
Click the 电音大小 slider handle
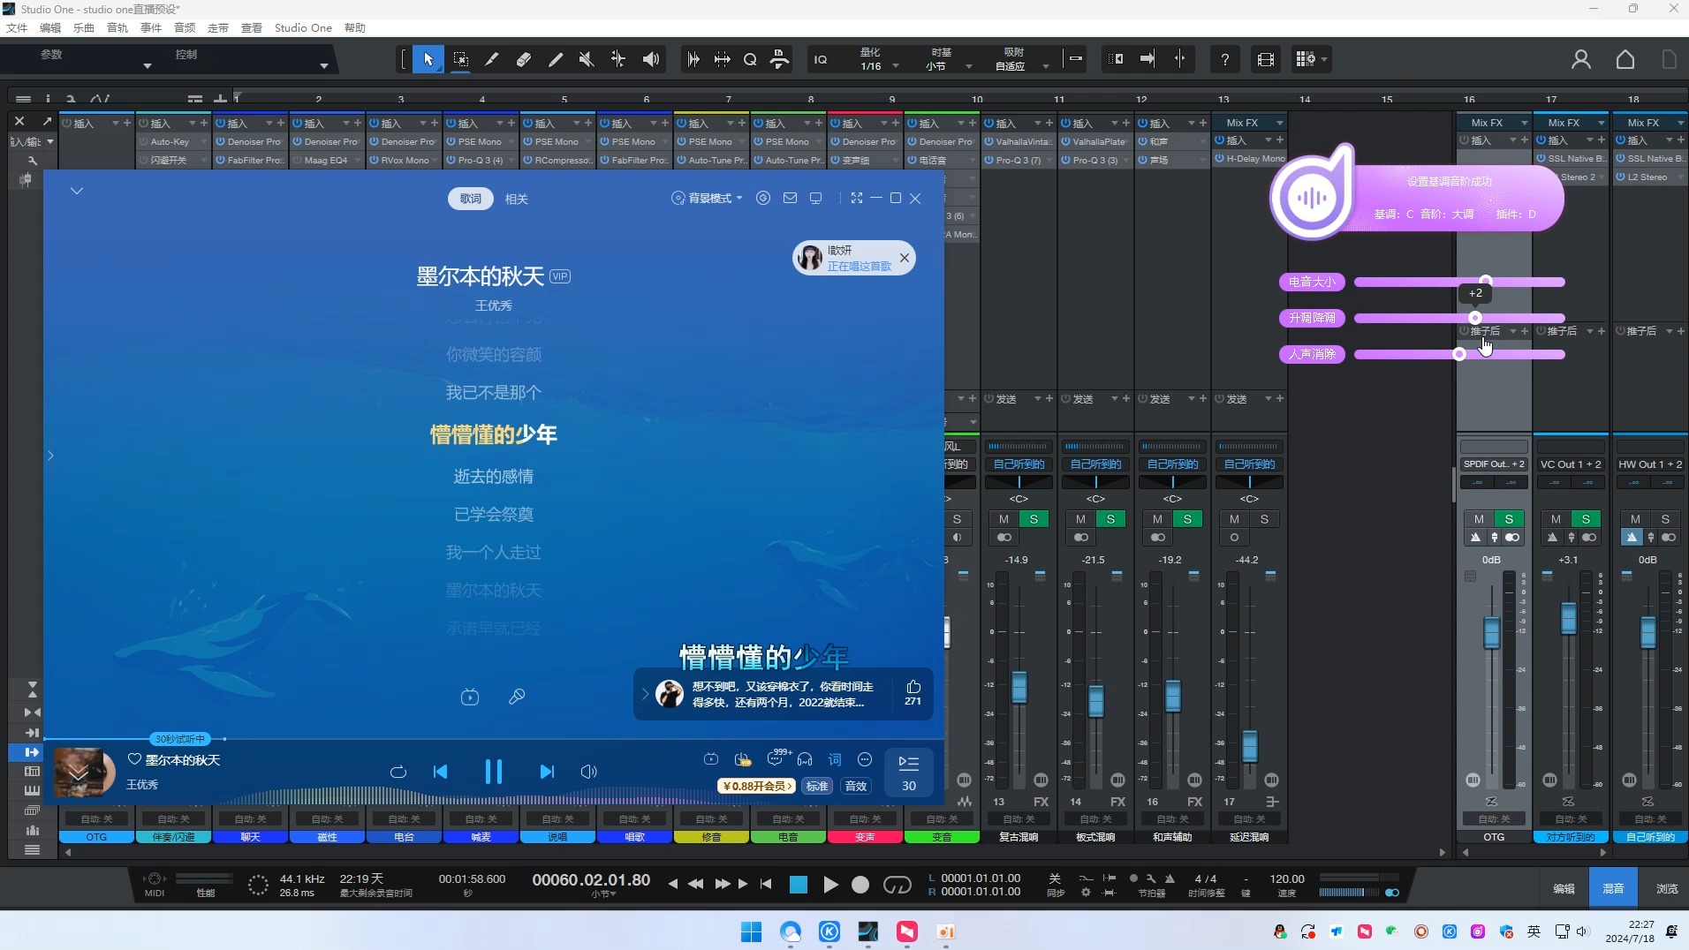coord(1486,282)
